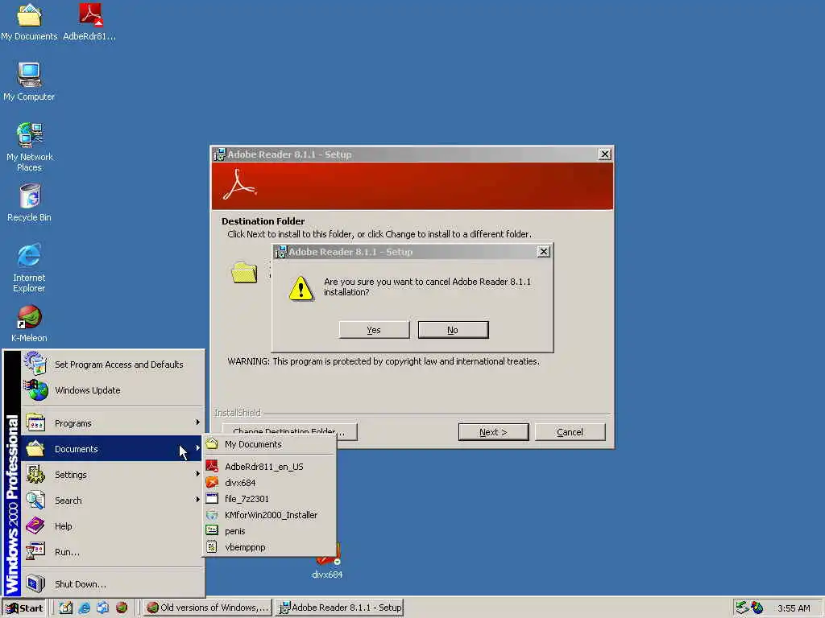Open Set Program Access and Defaults
The width and height of the screenshot is (825, 618).
(x=113, y=365)
